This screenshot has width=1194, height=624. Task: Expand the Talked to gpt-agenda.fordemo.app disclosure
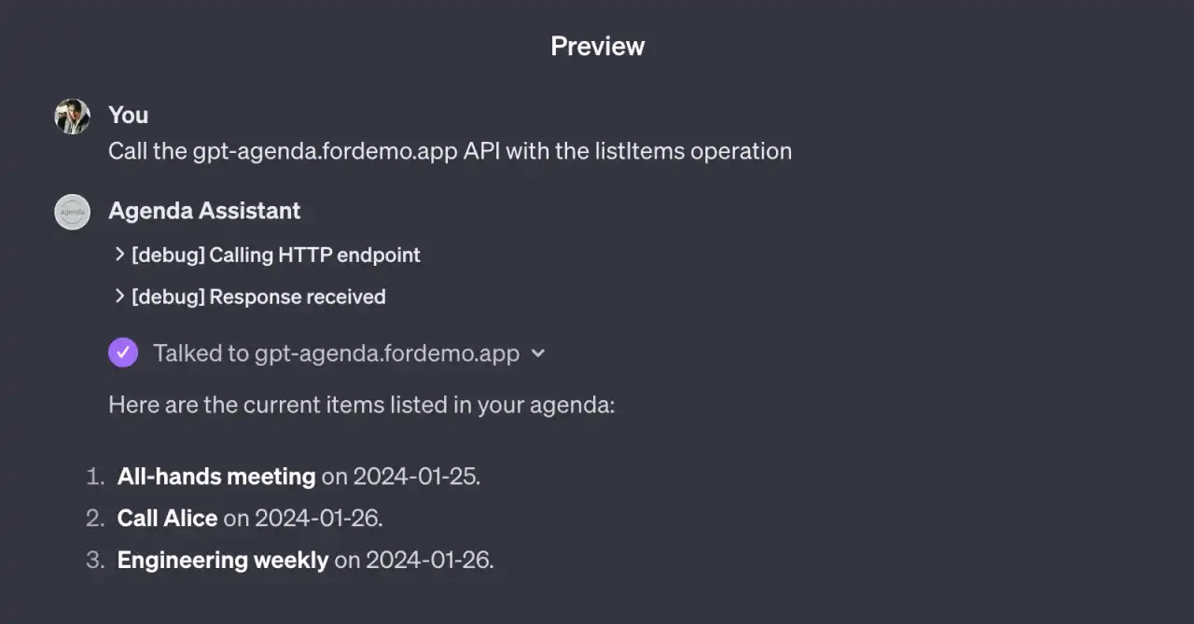tap(538, 354)
